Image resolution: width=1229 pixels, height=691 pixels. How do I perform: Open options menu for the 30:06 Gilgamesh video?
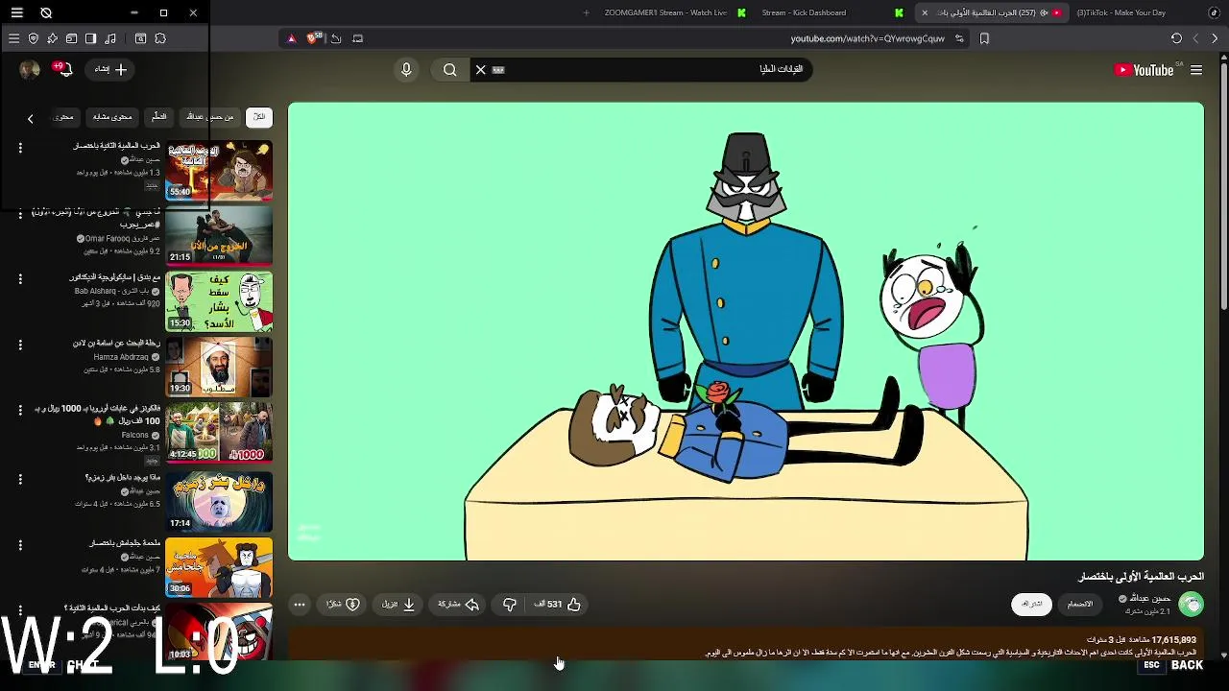pos(20,544)
